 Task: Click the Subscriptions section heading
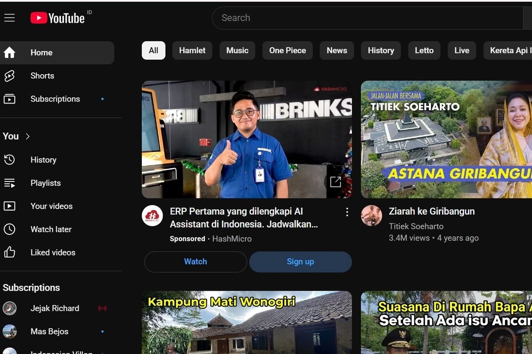pyautogui.click(x=31, y=288)
